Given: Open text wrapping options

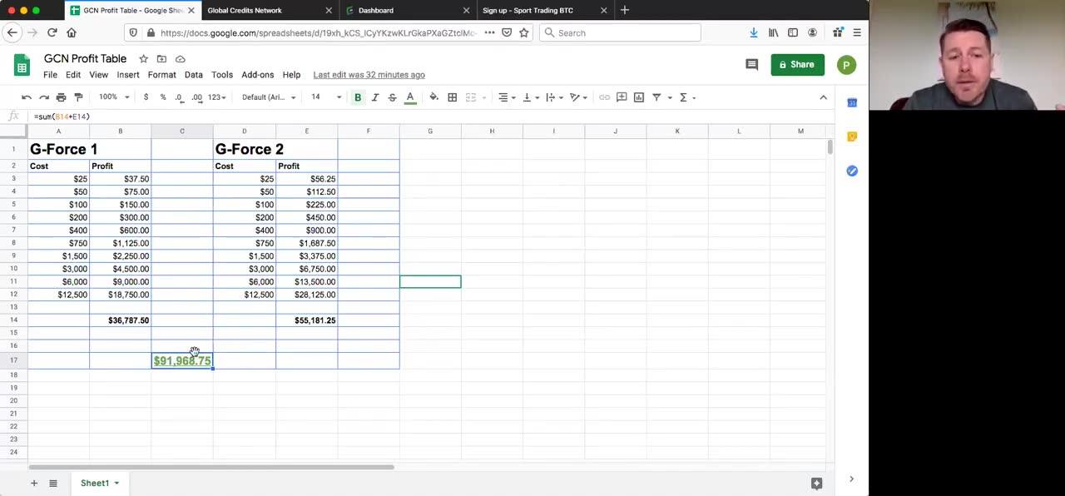Looking at the screenshot, I should (554, 97).
